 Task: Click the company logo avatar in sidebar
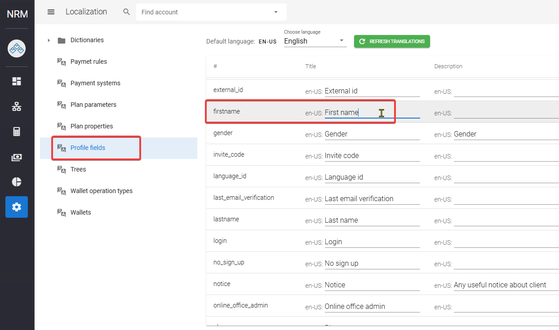(x=17, y=48)
